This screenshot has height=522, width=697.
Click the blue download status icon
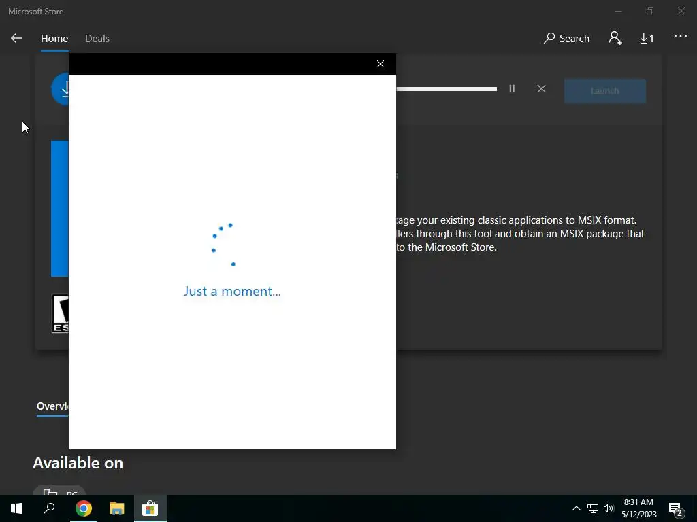coord(60,89)
